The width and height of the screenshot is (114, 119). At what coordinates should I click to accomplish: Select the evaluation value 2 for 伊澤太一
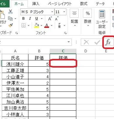pyautogui.click(x=39, y=82)
